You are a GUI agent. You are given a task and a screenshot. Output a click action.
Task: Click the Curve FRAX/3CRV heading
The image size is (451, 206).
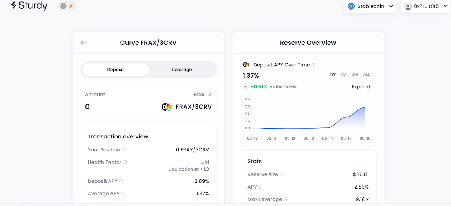pyautogui.click(x=148, y=43)
